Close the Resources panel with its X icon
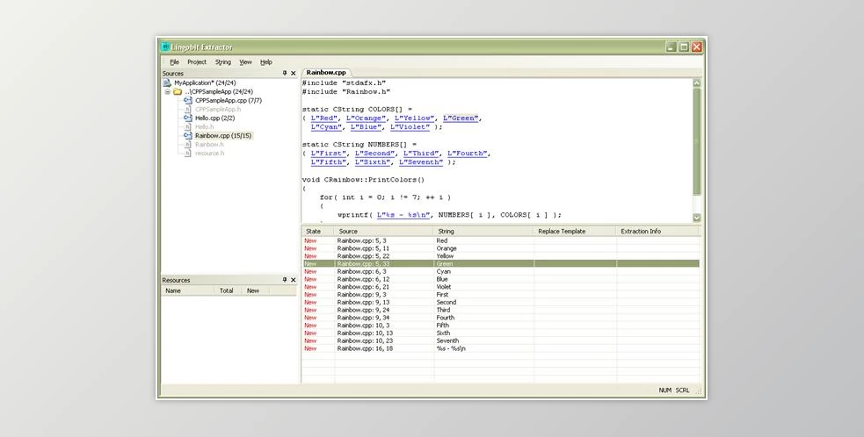This screenshot has width=864, height=437. click(x=294, y=280)
